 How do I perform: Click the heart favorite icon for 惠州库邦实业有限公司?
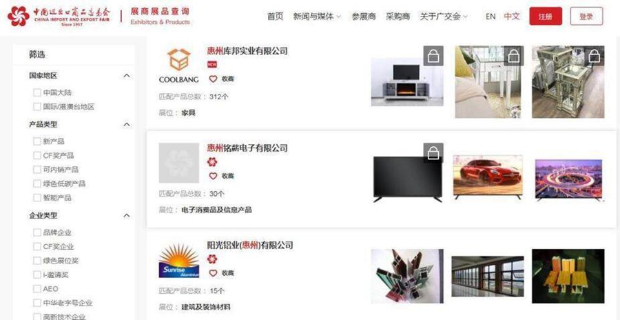[x=213, y=79]
